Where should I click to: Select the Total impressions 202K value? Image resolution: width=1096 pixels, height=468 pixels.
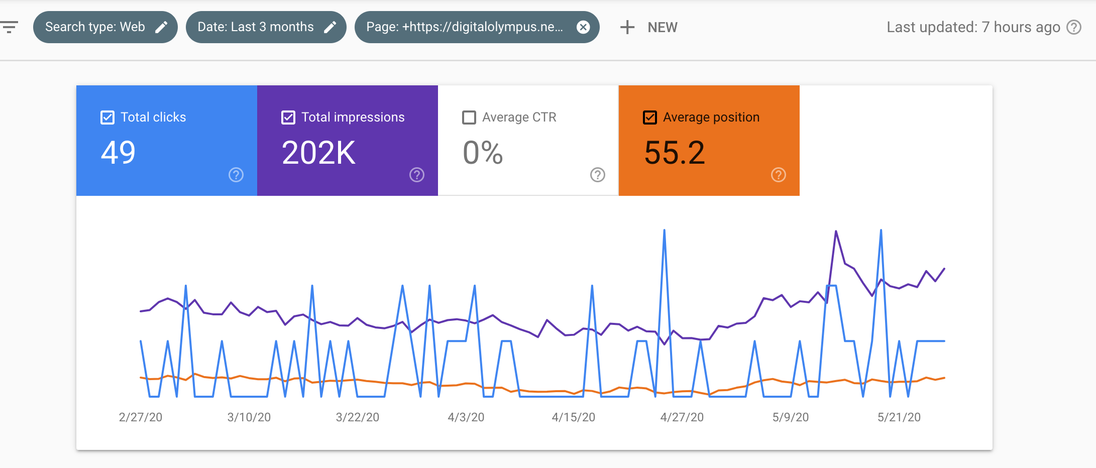(319, 153)
